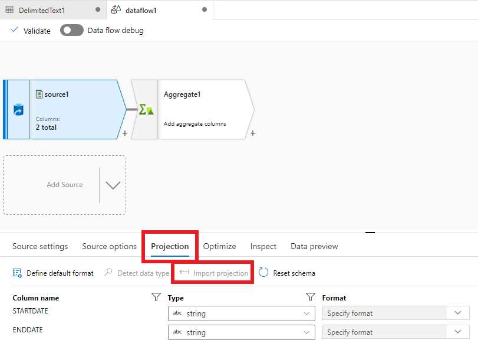Open the Data preview tab
Viewport: 478px width, 353px height.
[x=314, y=246]
